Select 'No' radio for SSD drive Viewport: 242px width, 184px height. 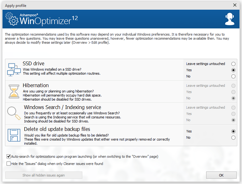[x=233, y=77]
